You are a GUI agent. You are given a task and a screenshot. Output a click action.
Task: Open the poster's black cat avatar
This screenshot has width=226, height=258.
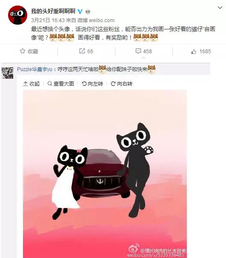(17, 15)
